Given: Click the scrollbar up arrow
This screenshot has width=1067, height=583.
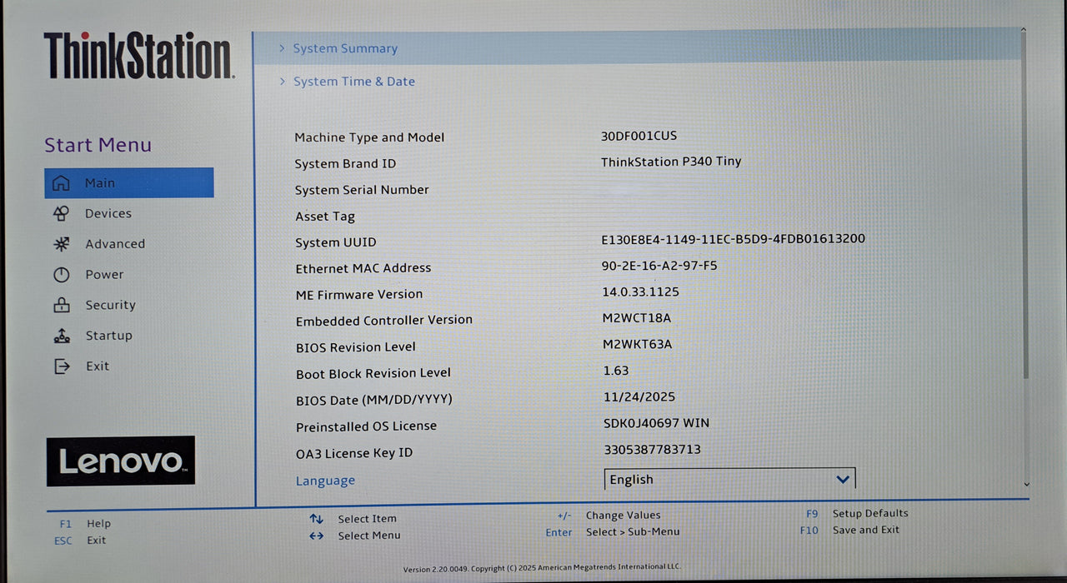Looking at the screenshot, I should click(x=1024, y=32).
